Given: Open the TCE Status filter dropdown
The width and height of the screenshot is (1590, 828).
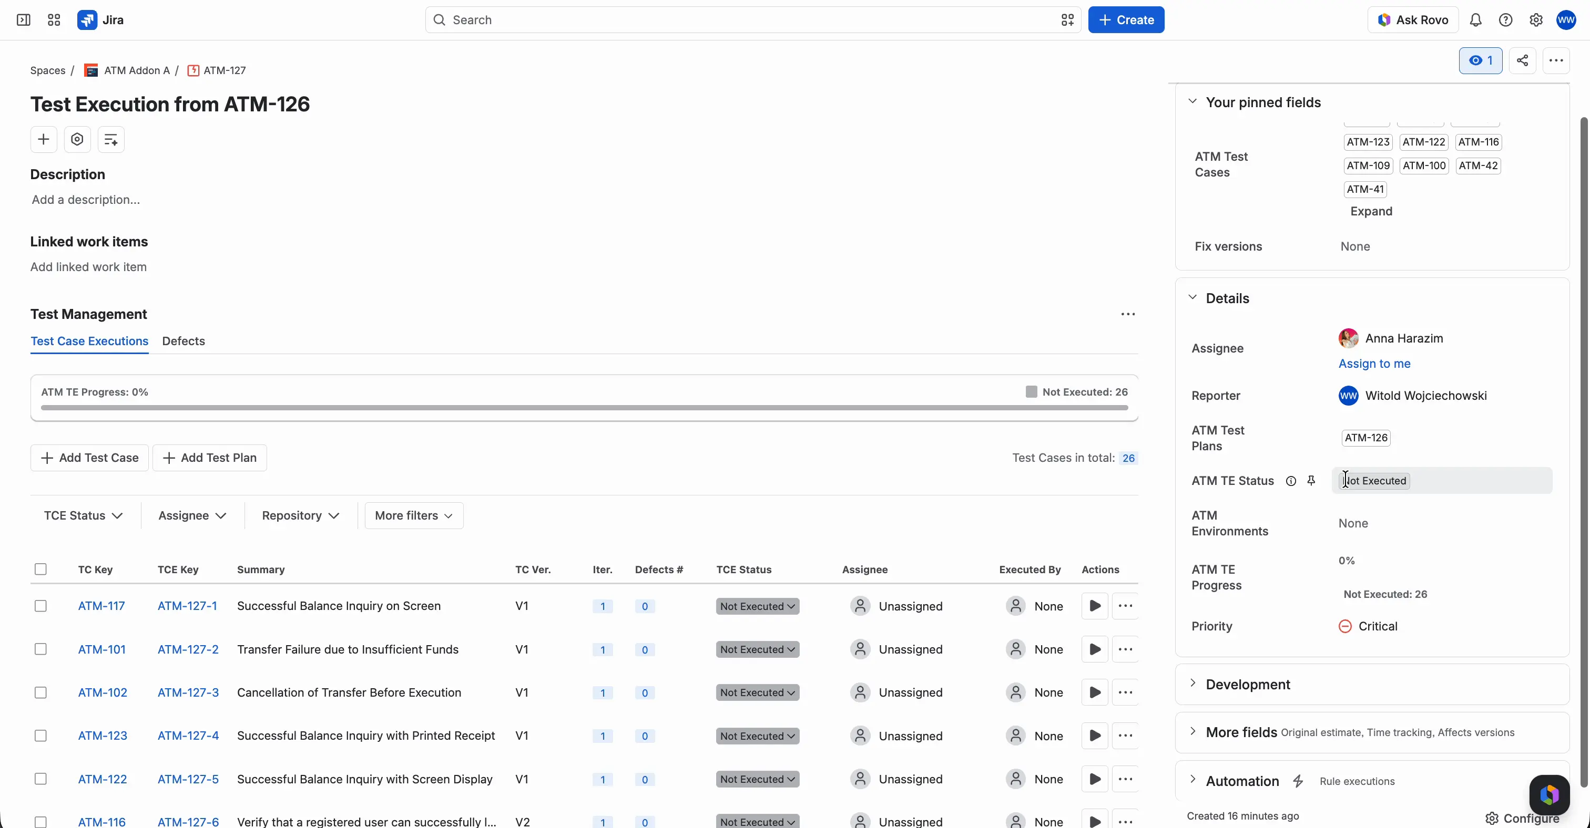Looking at the screenshot, I should 83,515.
